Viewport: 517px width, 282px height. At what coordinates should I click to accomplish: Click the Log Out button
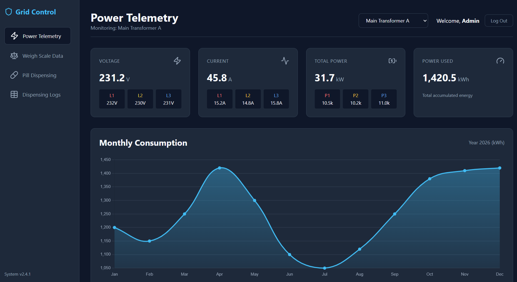(x=499, y=21)
